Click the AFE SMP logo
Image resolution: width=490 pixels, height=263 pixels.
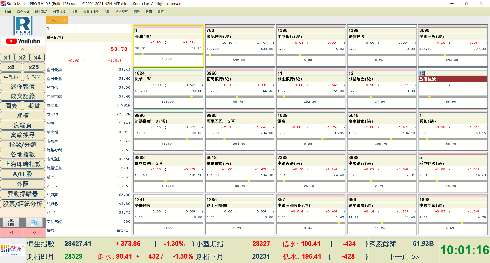coord(12,249)
